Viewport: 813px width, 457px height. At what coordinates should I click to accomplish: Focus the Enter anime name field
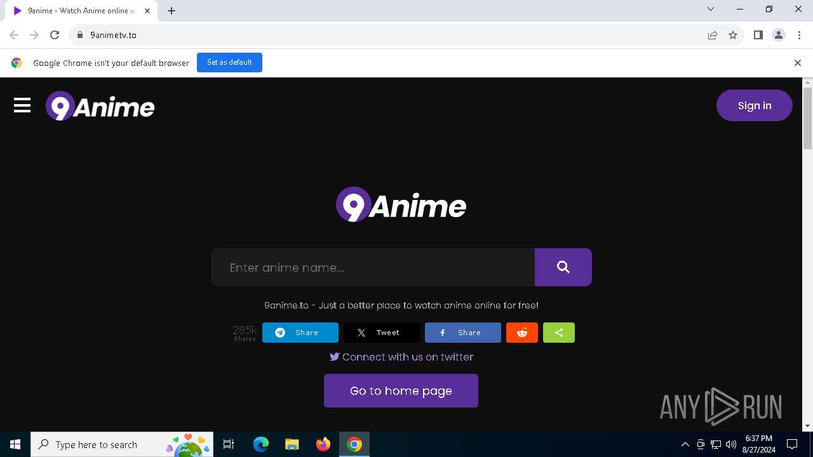pyautogui.click(x=373, y=267)
